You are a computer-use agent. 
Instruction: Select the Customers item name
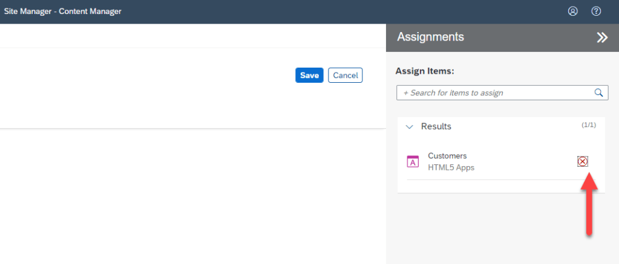pos(447,156)
